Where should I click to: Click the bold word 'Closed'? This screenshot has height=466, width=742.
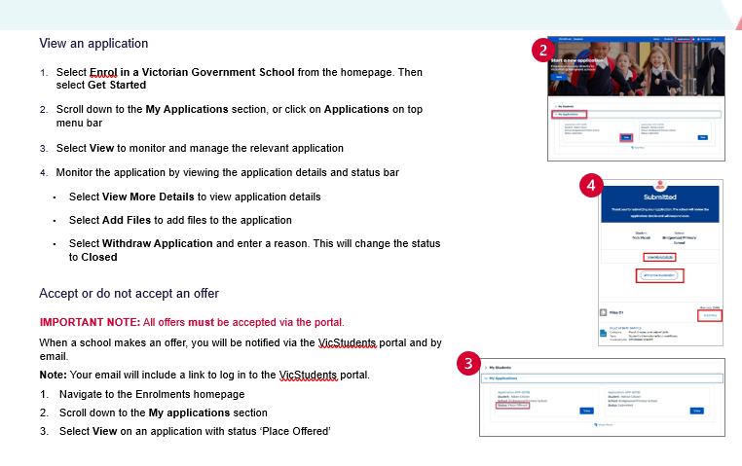[99, 257]
